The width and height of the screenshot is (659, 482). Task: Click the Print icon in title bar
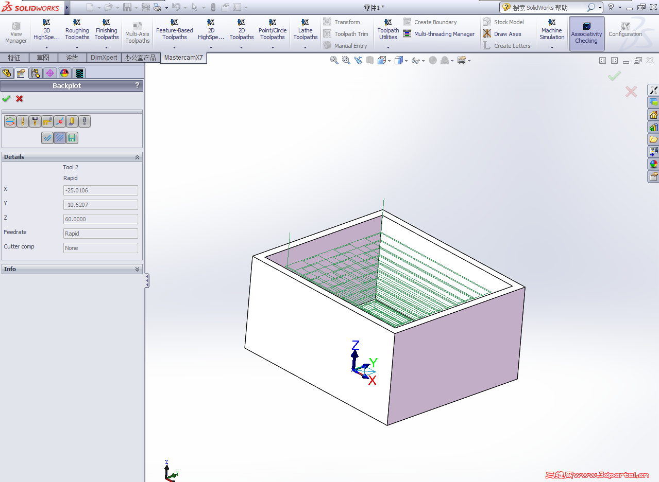[157, 7]
